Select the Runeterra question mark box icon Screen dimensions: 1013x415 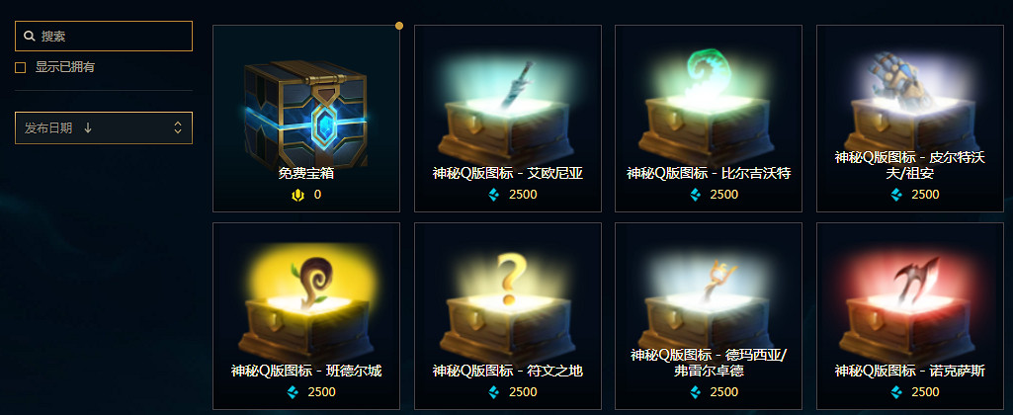(x=508, y=306)
